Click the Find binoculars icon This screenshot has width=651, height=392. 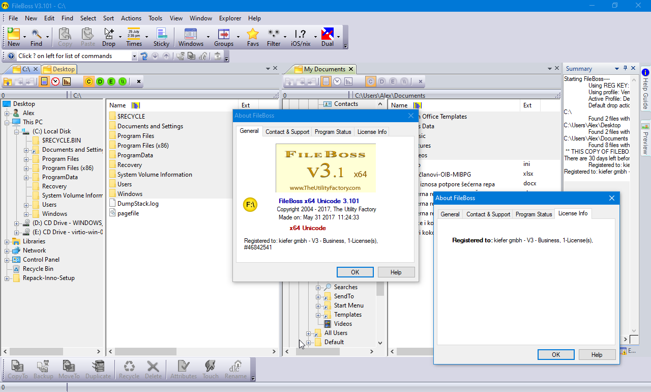tap(36, 35)
